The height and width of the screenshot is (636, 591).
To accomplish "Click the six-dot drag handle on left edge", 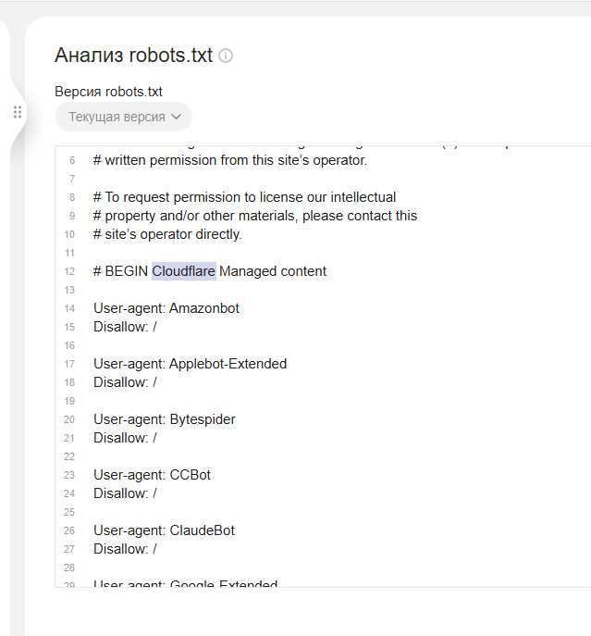I will coord(18,112).
